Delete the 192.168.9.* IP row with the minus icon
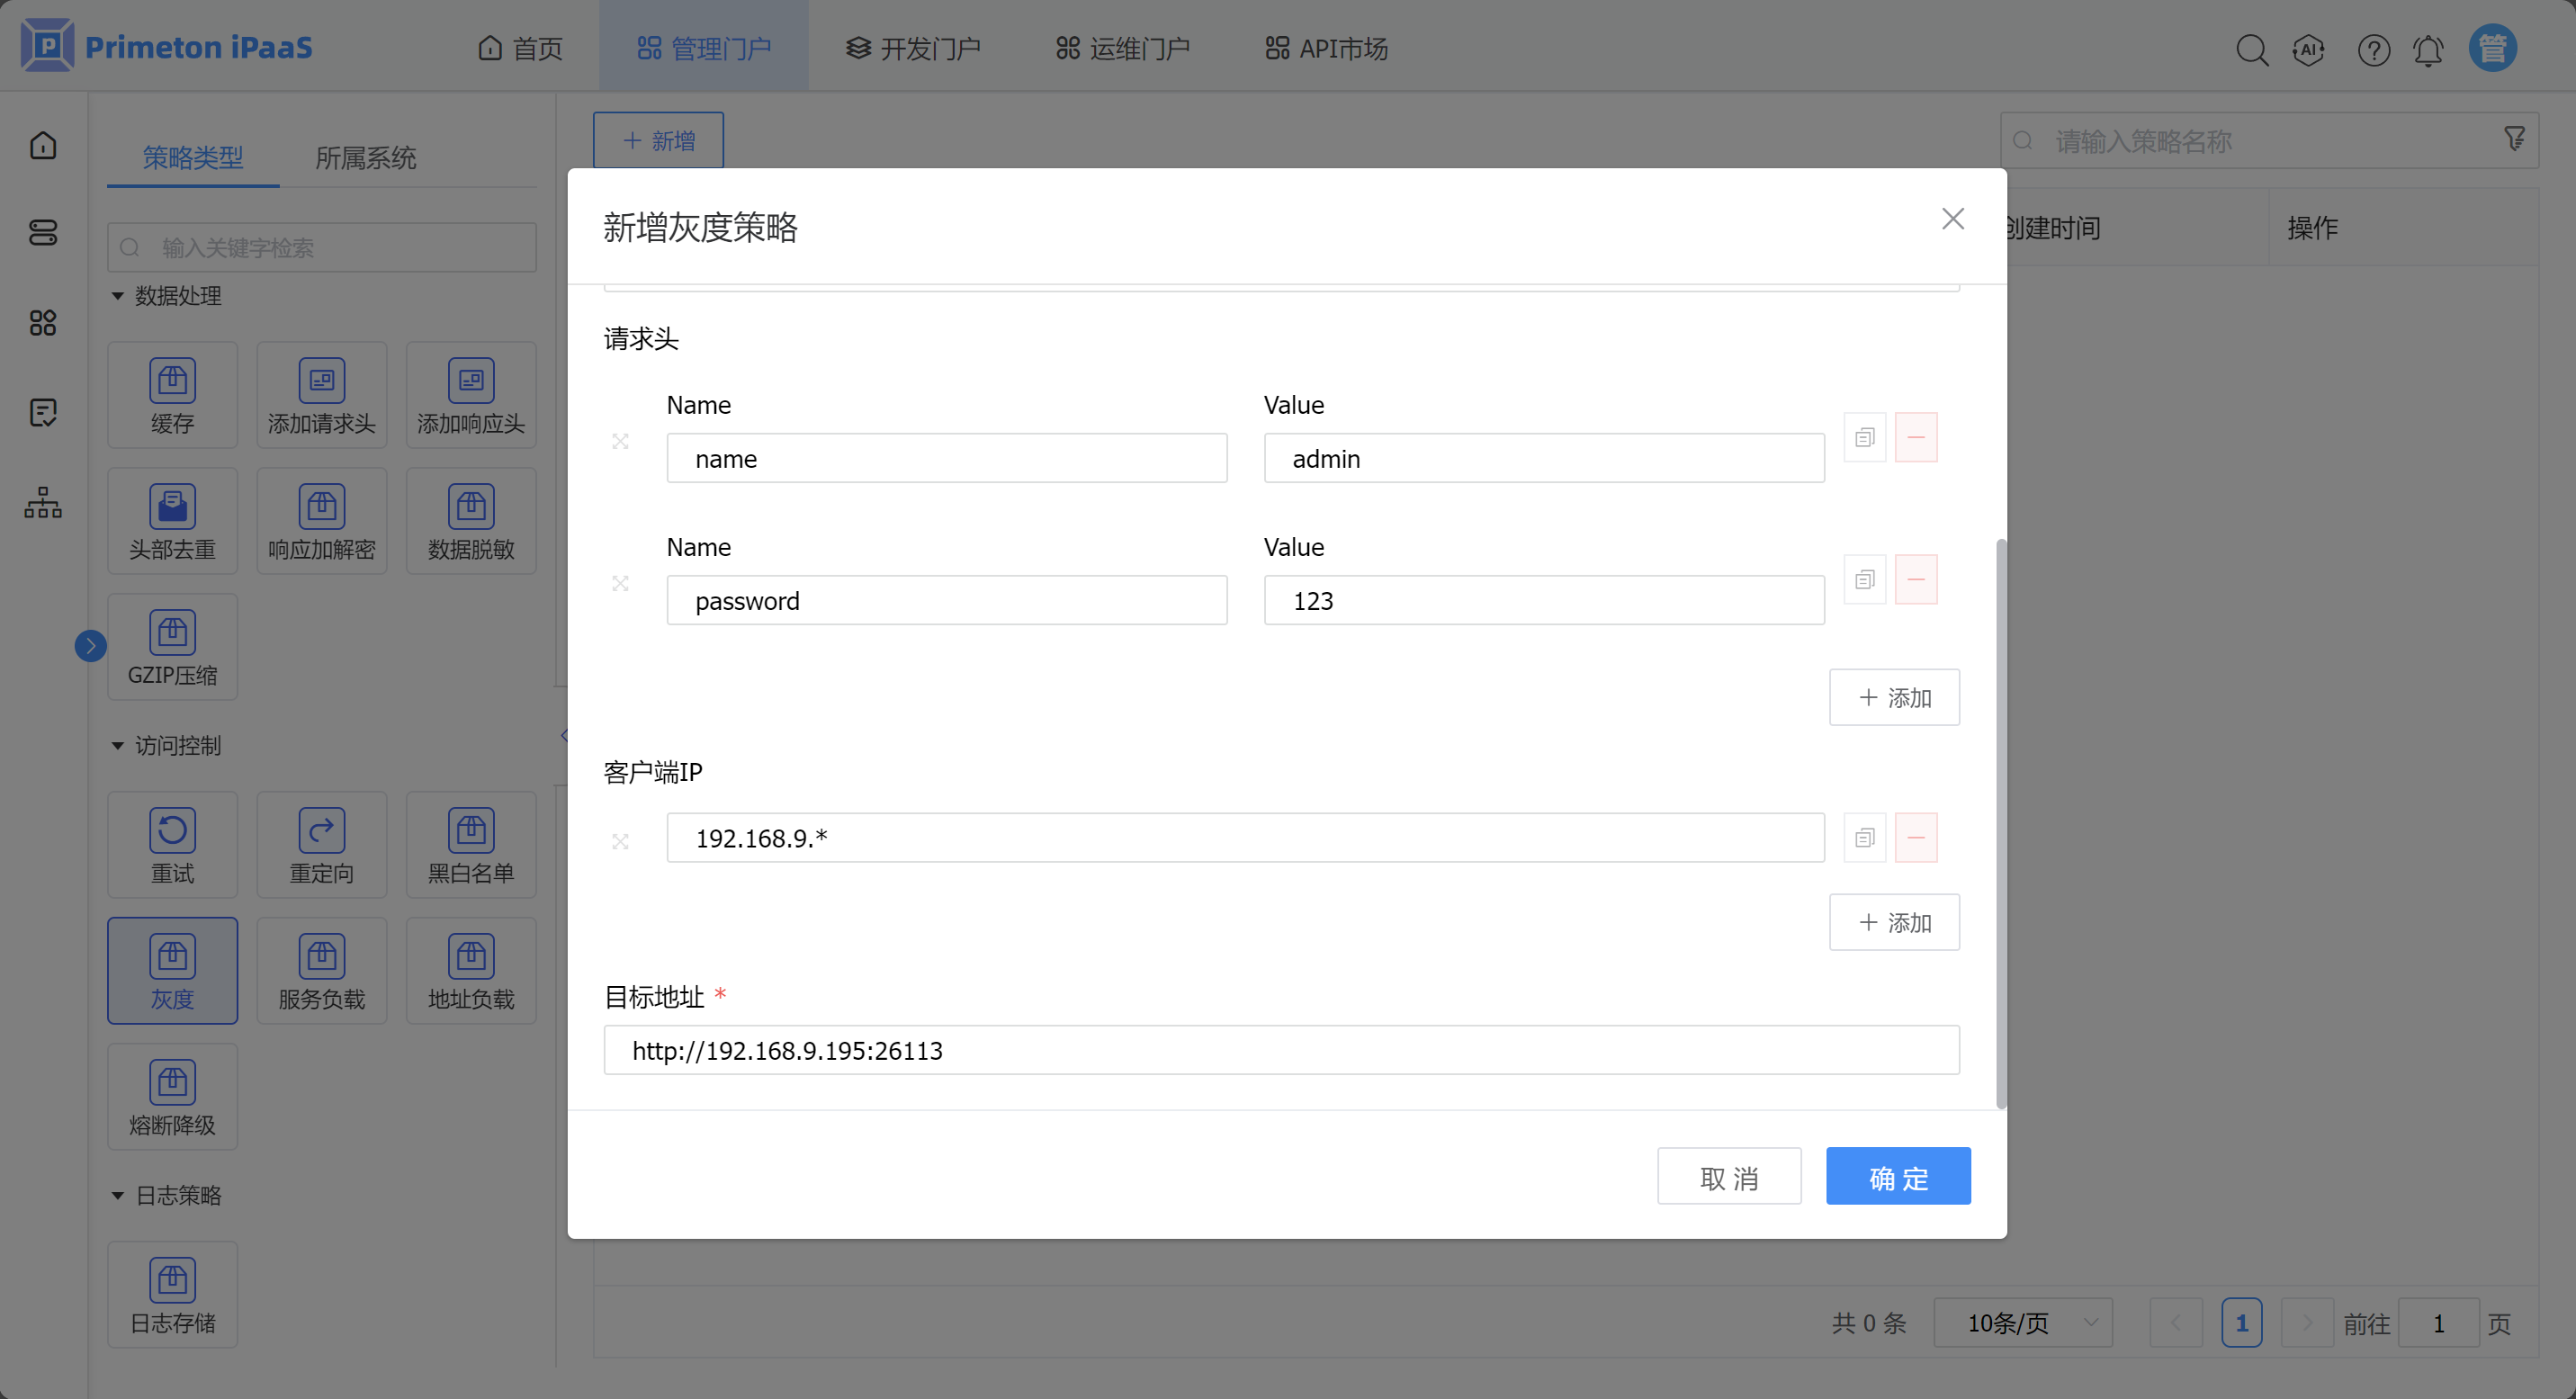Viewport: 2576px width, 1399px height. (1915, 838)
